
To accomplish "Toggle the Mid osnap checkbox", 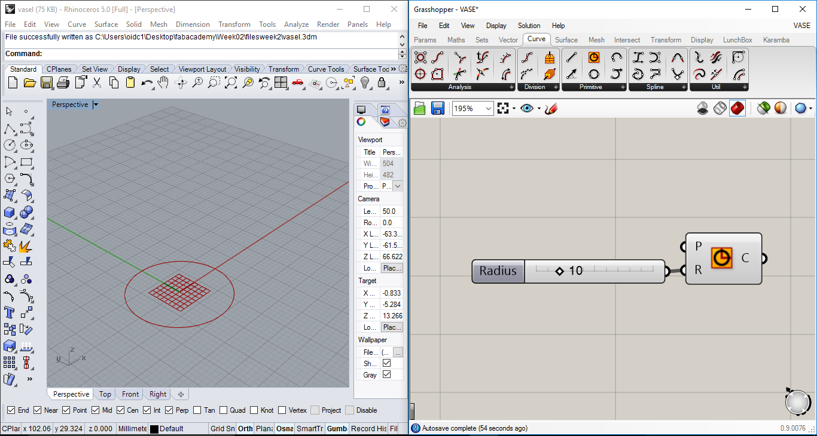I will (96, 410).
